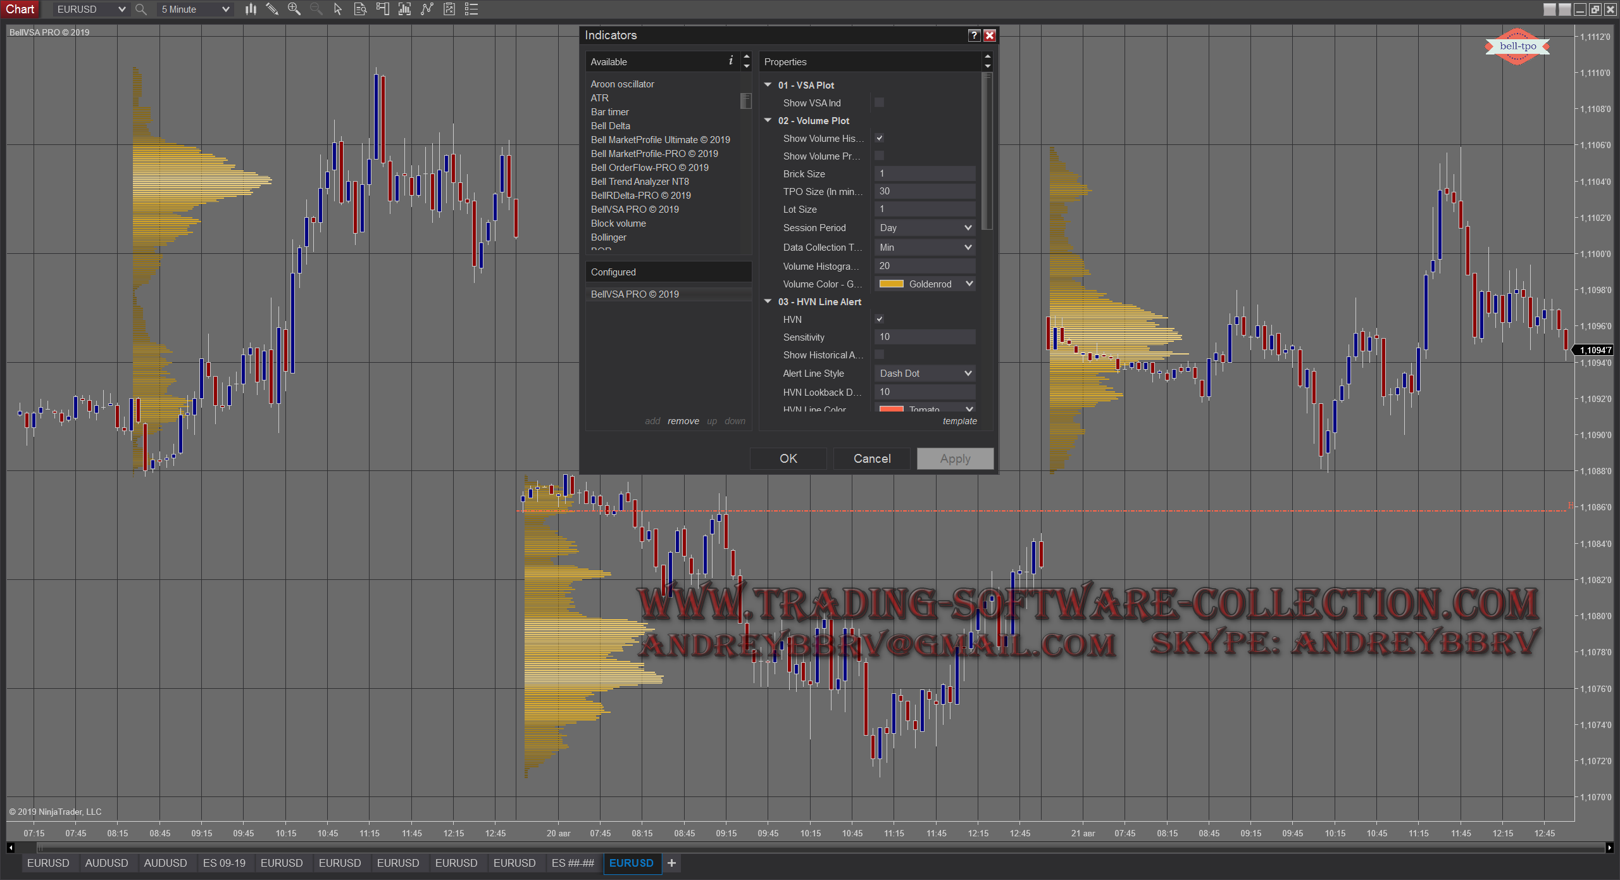Uncheck the Show Volume Histogram checkbox
This screenshot has height=880, width=1620.
click(x=879, y=138)
